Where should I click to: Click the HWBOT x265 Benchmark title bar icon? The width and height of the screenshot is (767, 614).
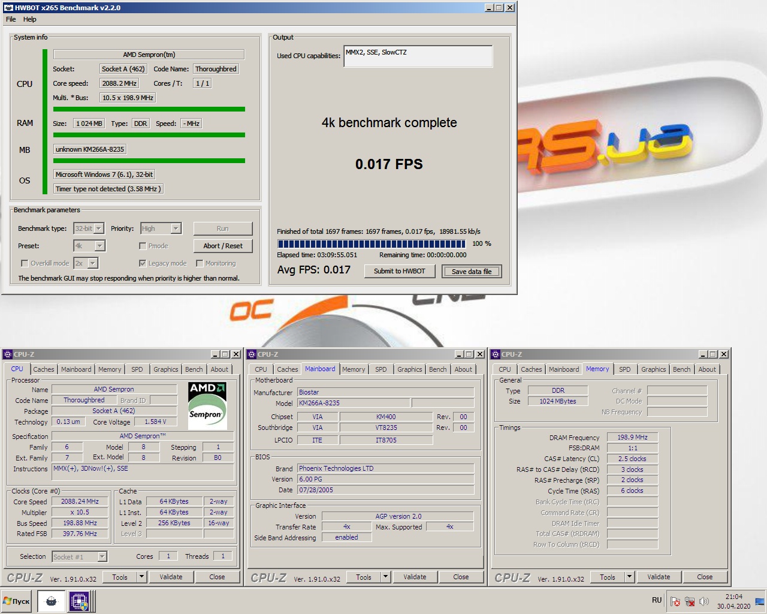click(x=8, y=8)
